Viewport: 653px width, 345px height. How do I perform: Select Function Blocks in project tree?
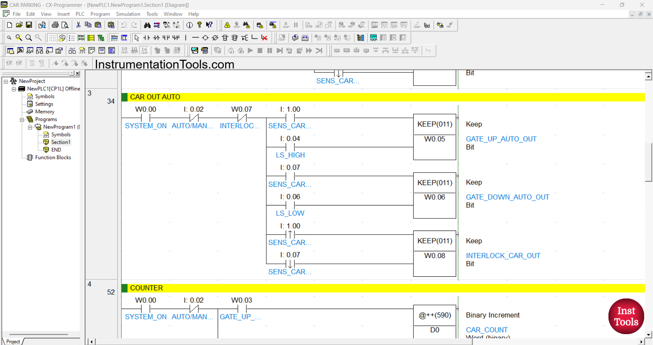(x=53, y=158)
